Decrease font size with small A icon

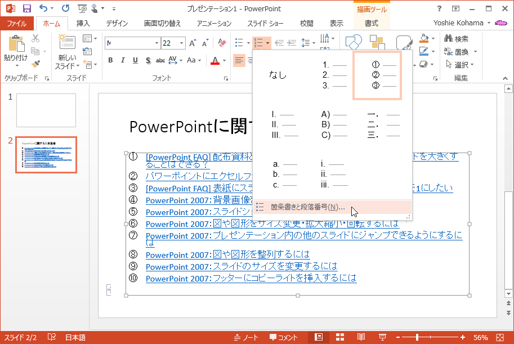pos(205,43)
